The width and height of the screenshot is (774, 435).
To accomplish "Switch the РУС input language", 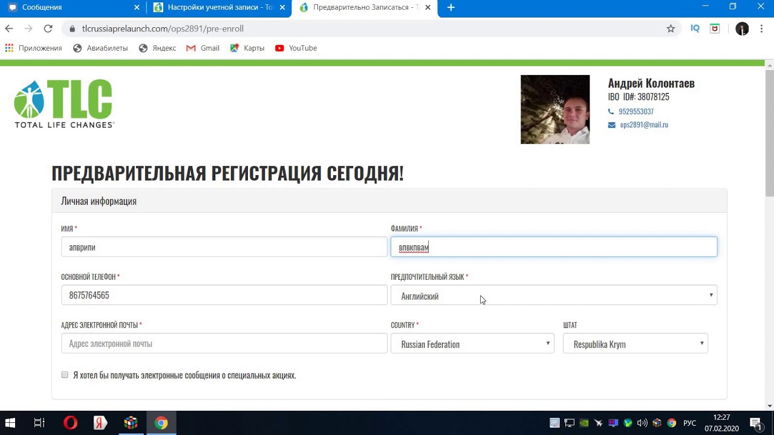I will click(689, 423).
